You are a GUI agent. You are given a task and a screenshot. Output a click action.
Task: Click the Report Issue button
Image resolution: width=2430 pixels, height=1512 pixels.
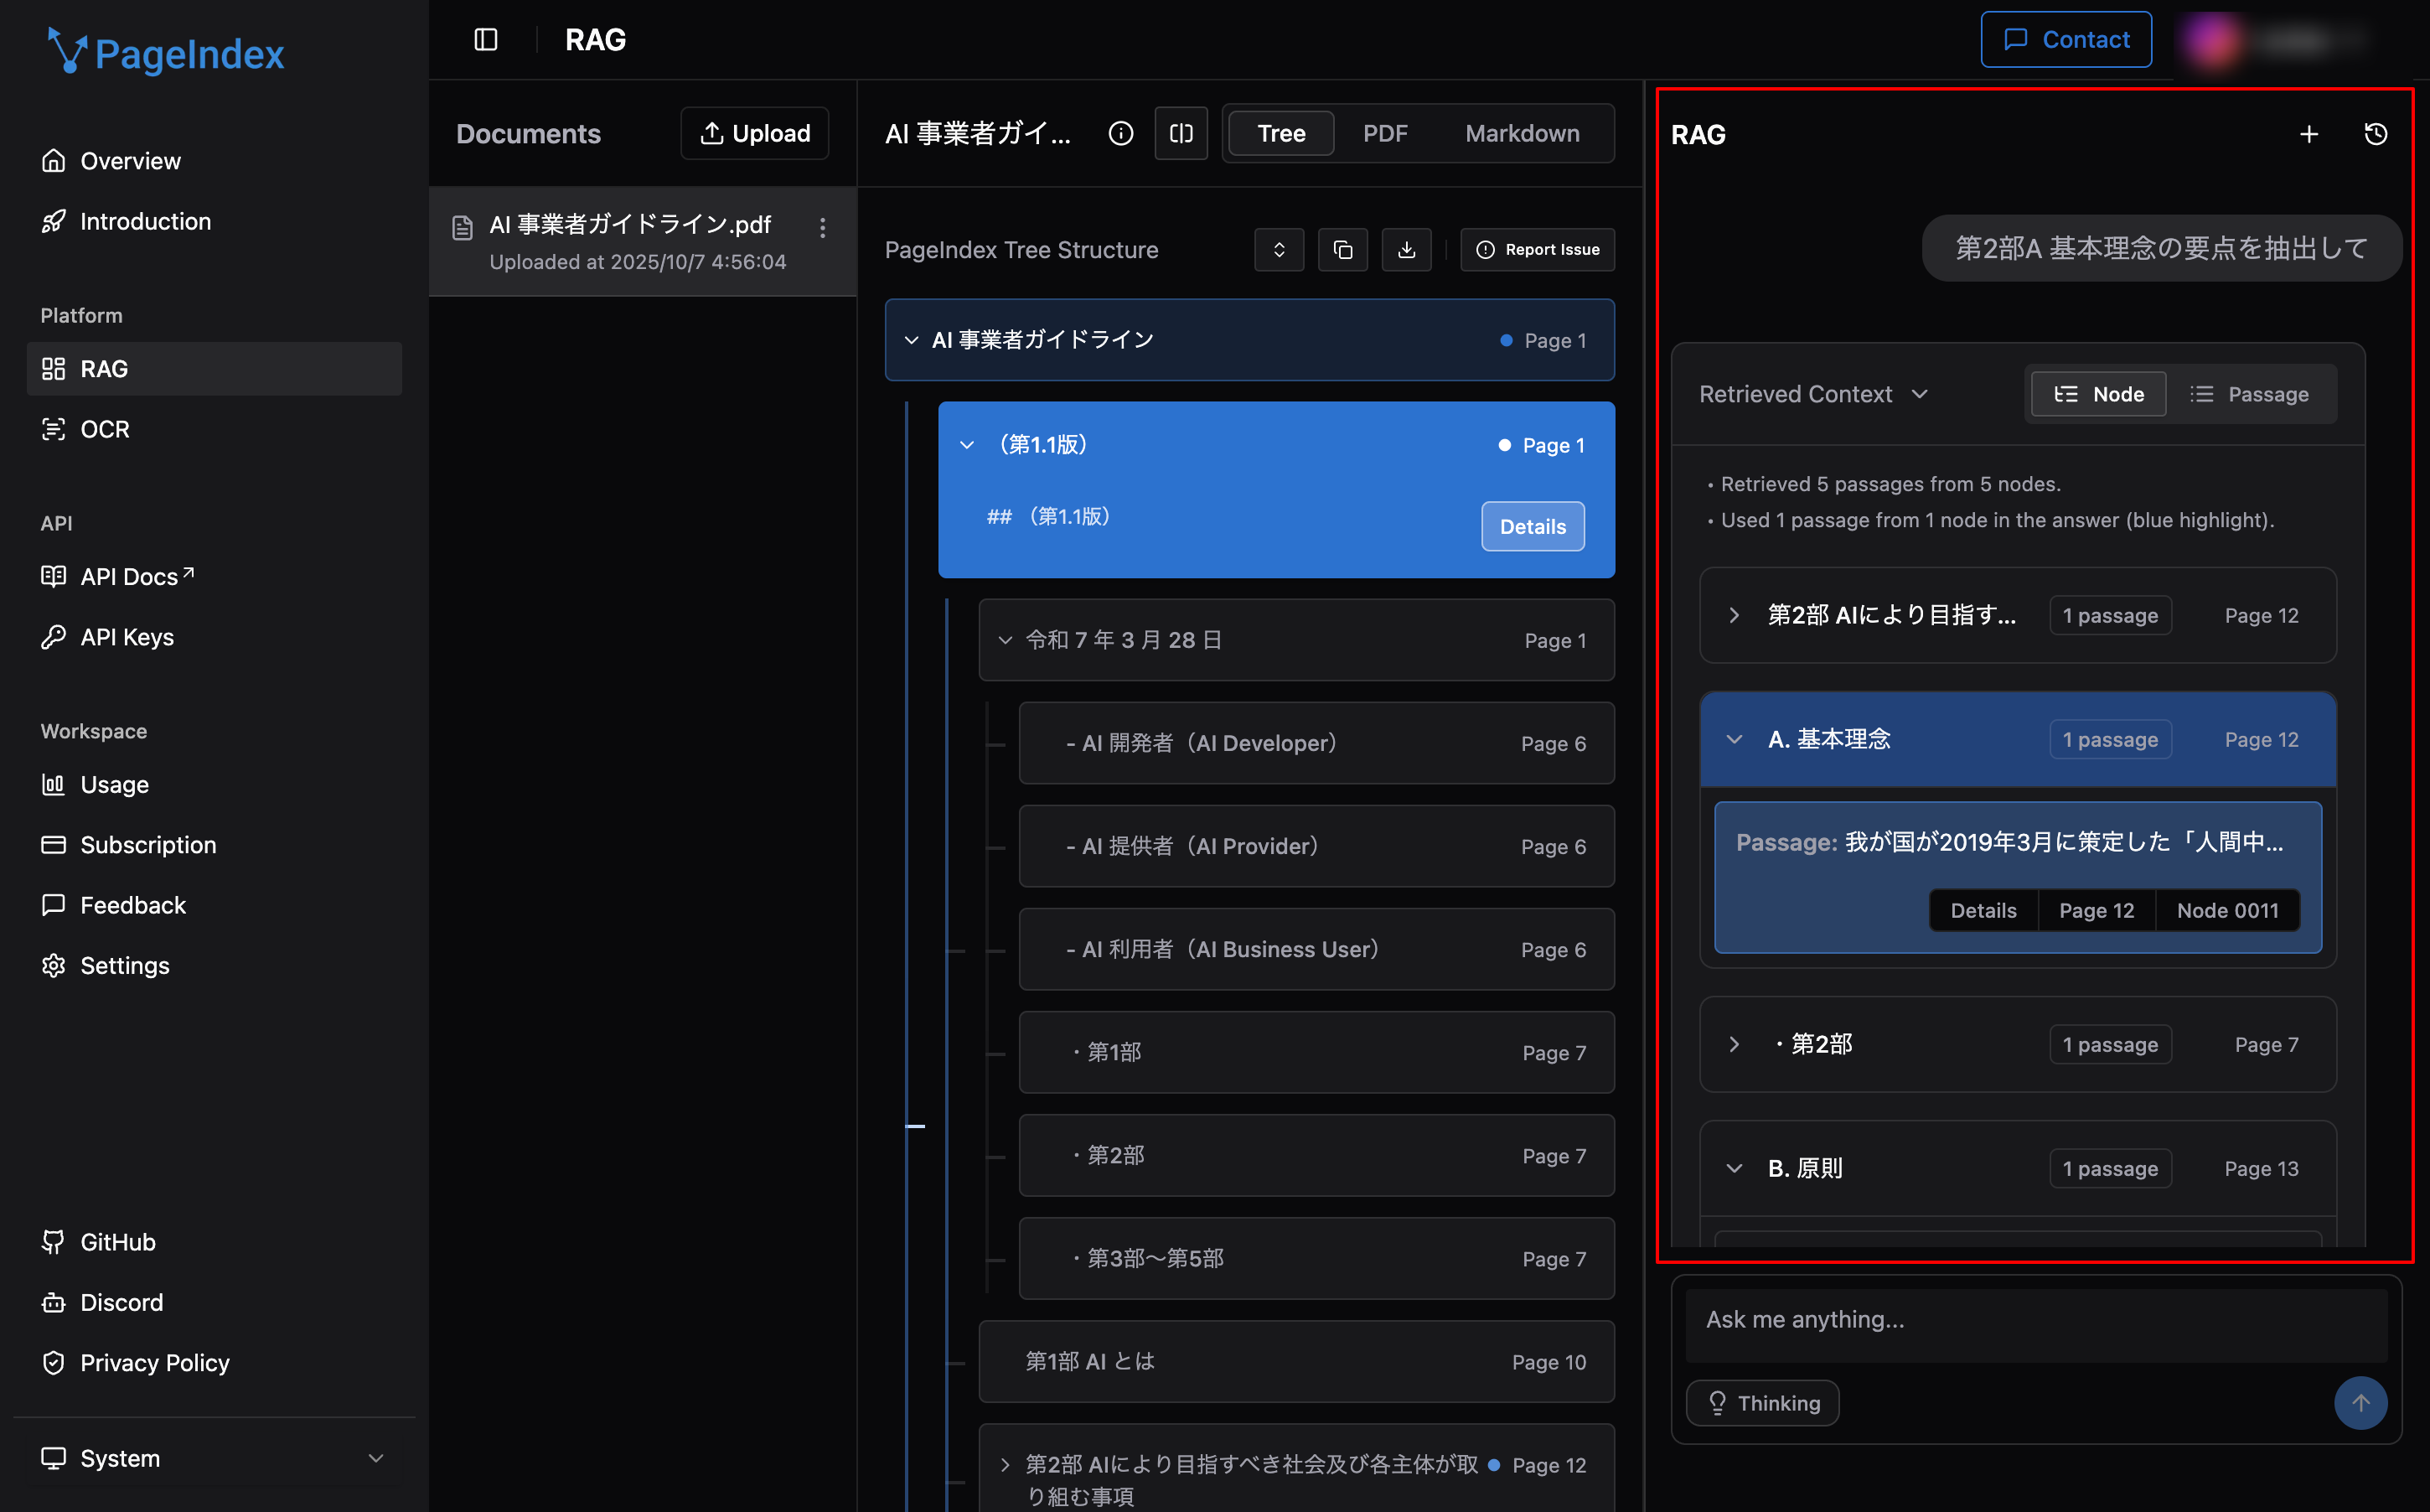point(1538,250)
